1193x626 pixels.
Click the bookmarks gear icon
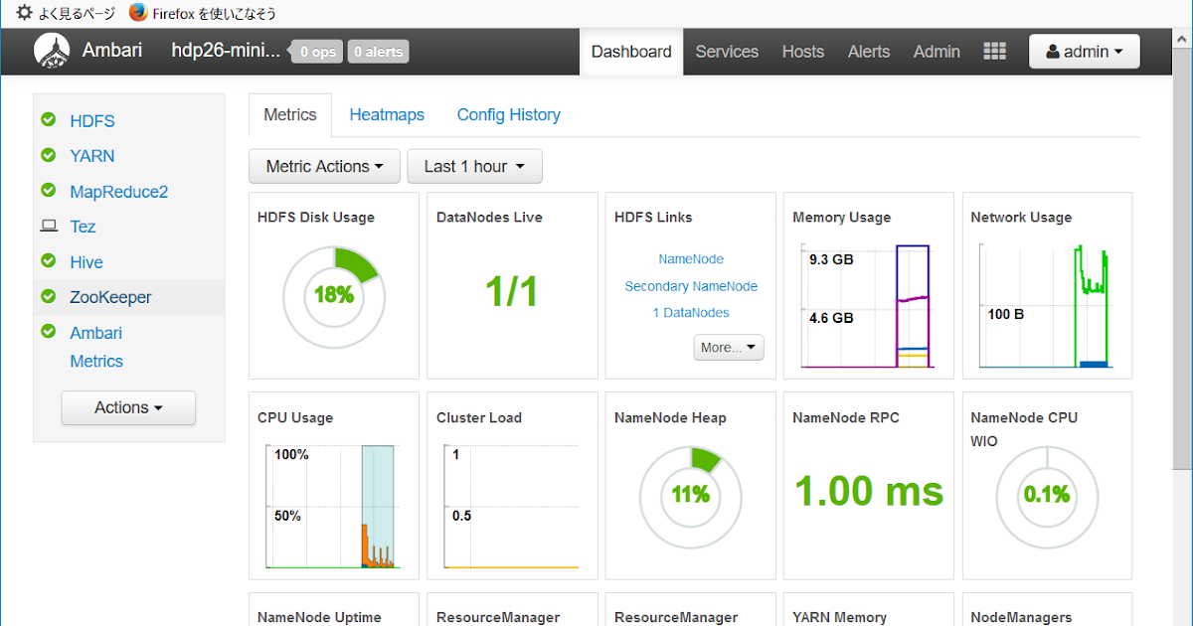25,13
